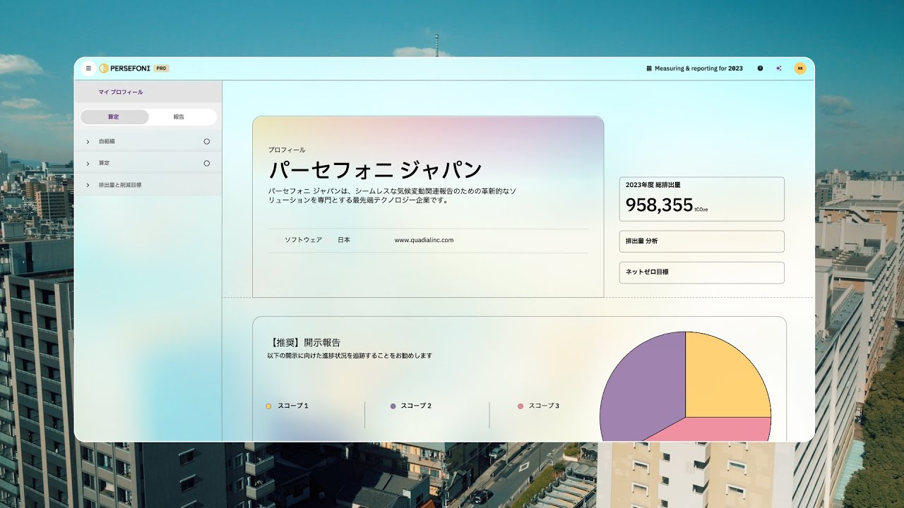Open the 排出量 分析 button
Image resolution: width=904 pixels, height=508 pixels.
point(702,241)
